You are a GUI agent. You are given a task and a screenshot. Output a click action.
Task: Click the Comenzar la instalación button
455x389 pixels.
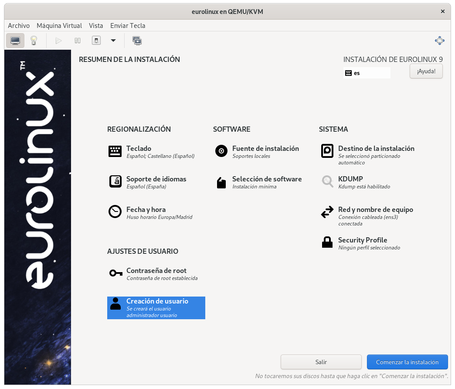coord(407,362)
